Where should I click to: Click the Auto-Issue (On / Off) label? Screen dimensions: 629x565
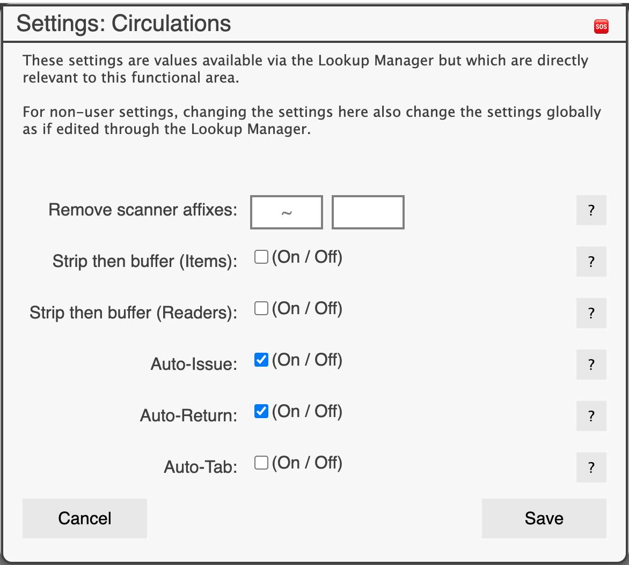click(307, 360)
